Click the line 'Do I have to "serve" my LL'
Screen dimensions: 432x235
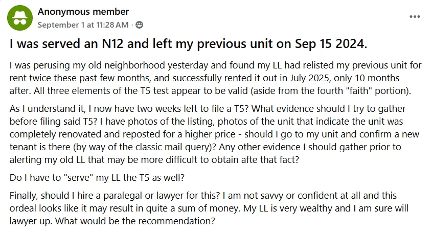(x=97, y=177)
